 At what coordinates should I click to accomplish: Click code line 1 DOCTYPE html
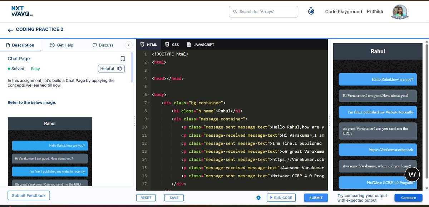170,54
